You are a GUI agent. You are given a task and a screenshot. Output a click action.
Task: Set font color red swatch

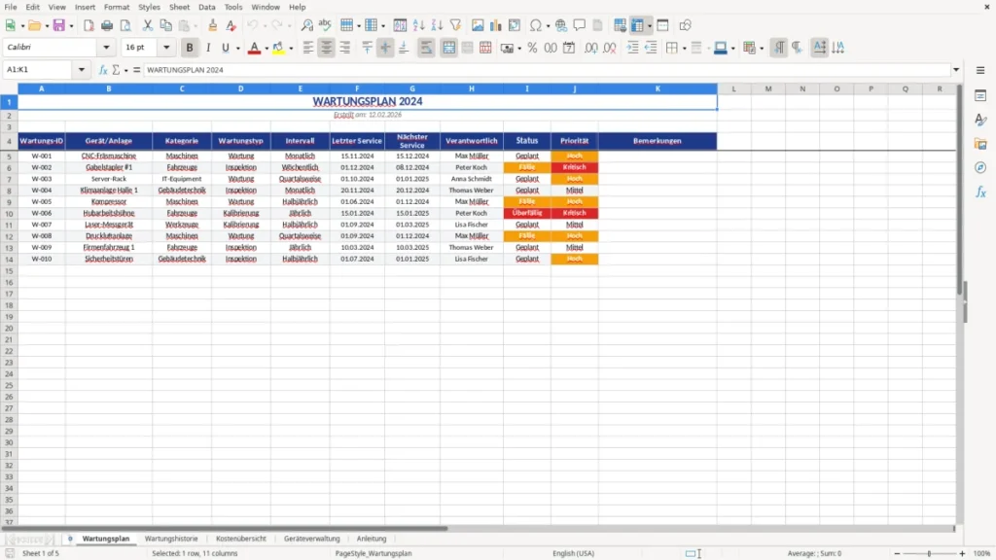click(x=254, y=48)
